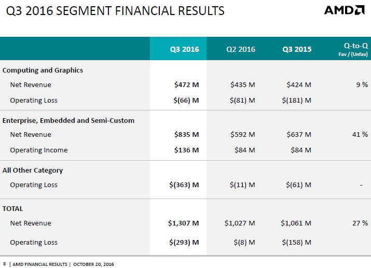Image resolution: width=371 pixels, height=268 pixels.
Task: Click the $136 M operating income value
Action: click(x=187, y=150)
